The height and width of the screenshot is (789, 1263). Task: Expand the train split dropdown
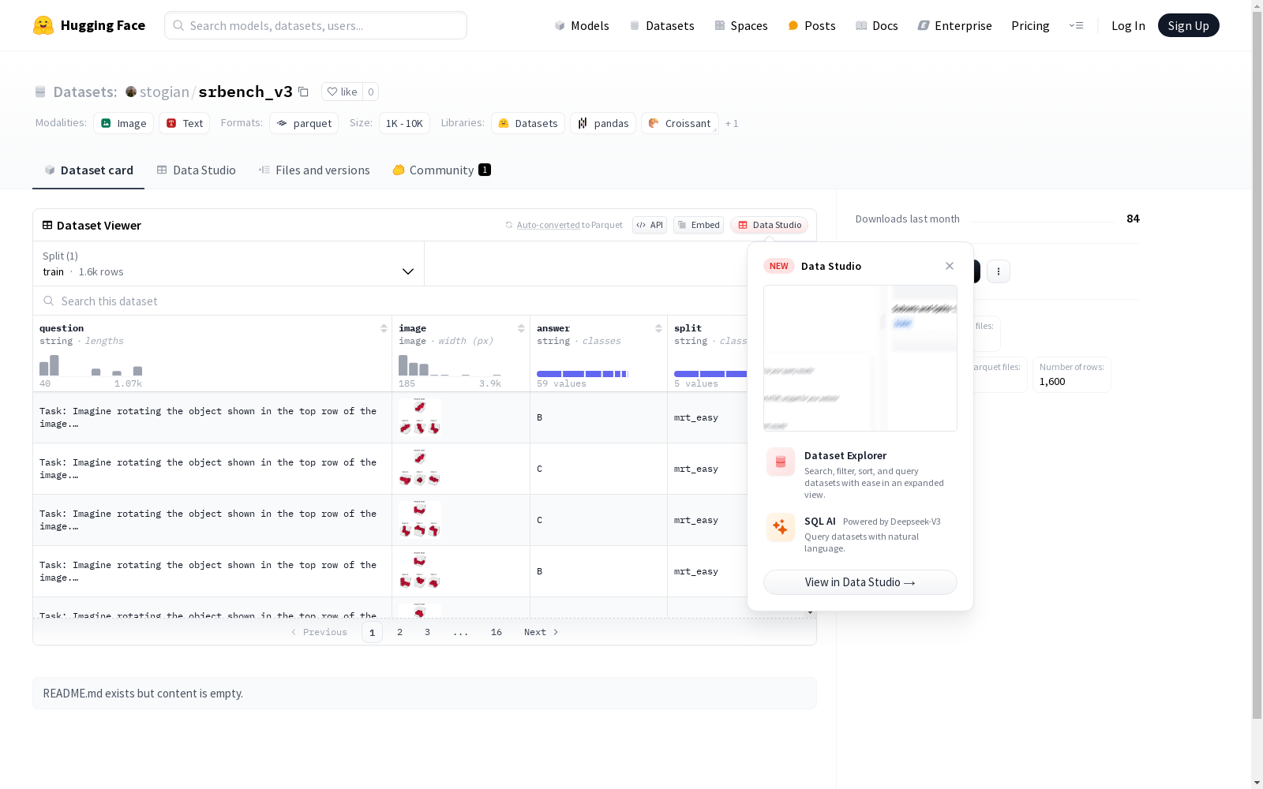pos(229,264)
